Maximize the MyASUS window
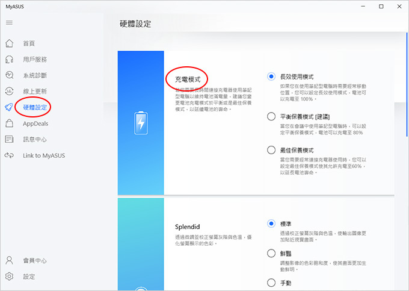Screen dimensions: 409x291 pos(381,6)
